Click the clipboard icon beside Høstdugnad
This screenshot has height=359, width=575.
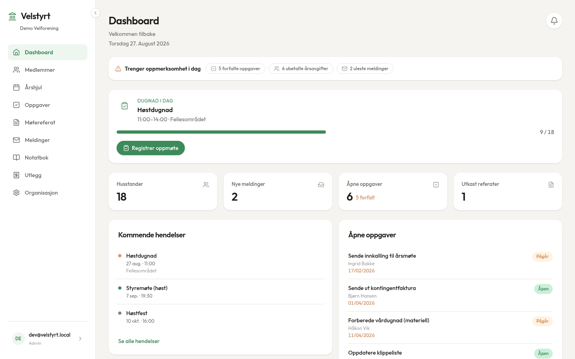point(125,106)
